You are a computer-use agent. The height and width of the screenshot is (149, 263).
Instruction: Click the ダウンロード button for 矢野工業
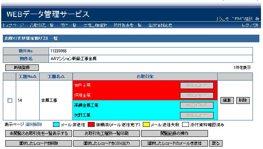(197, 115)
